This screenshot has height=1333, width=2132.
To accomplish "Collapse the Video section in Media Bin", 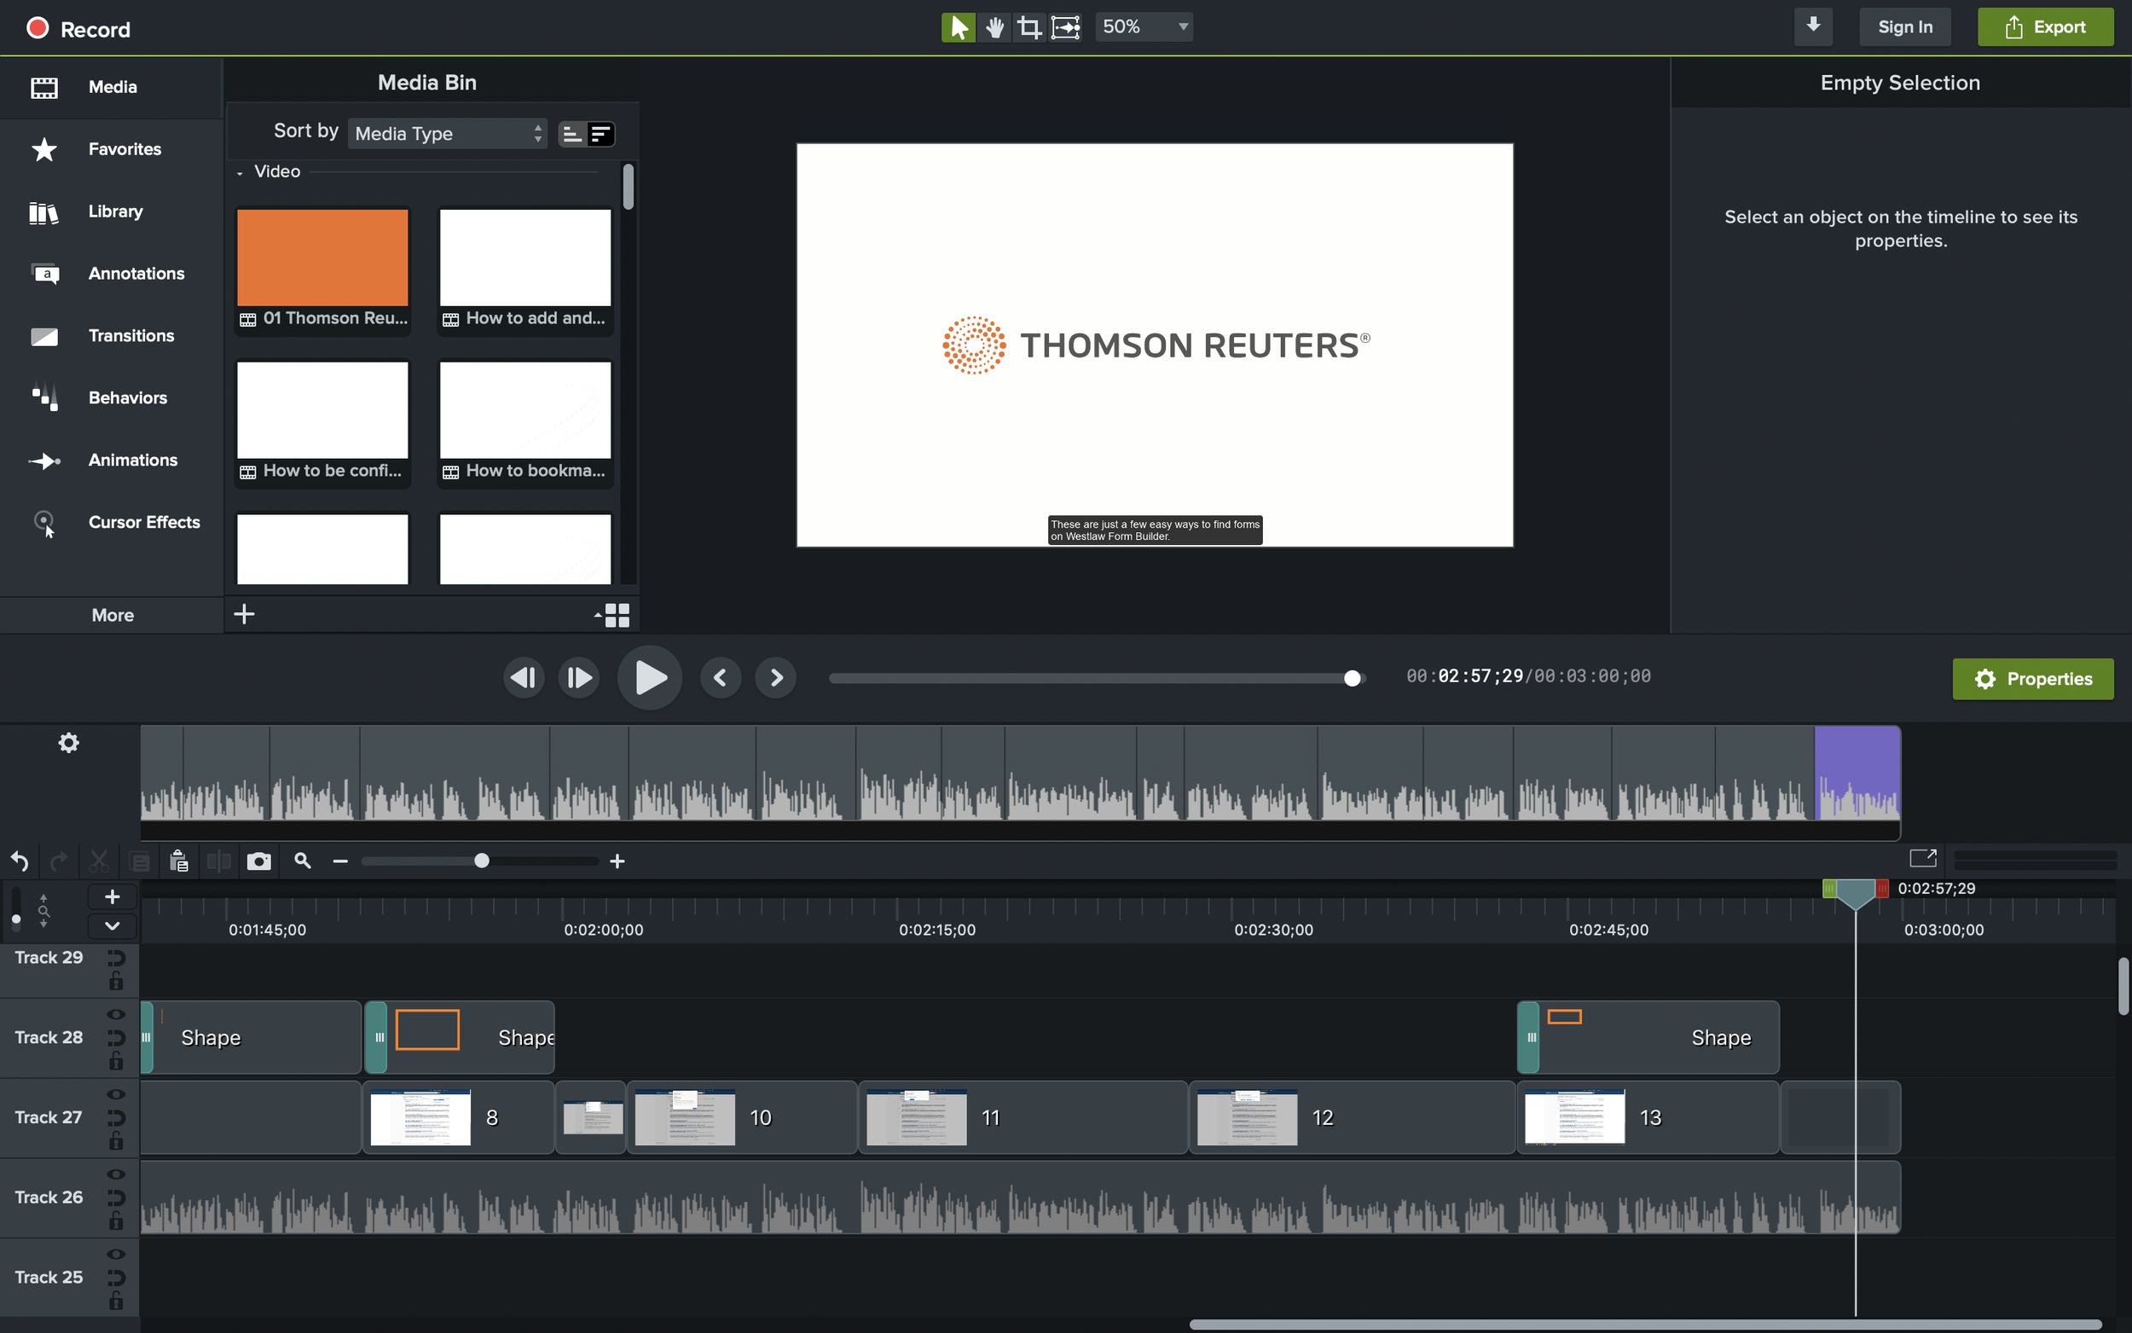I will [x=240, y=173].
